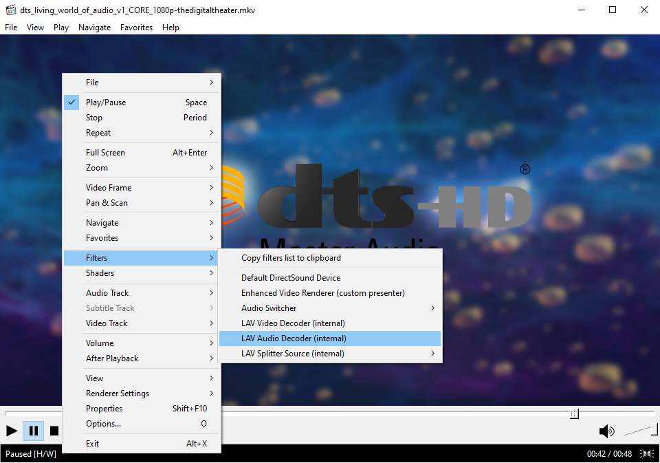Select Full Screen in the context menu

tap(142, 153)
